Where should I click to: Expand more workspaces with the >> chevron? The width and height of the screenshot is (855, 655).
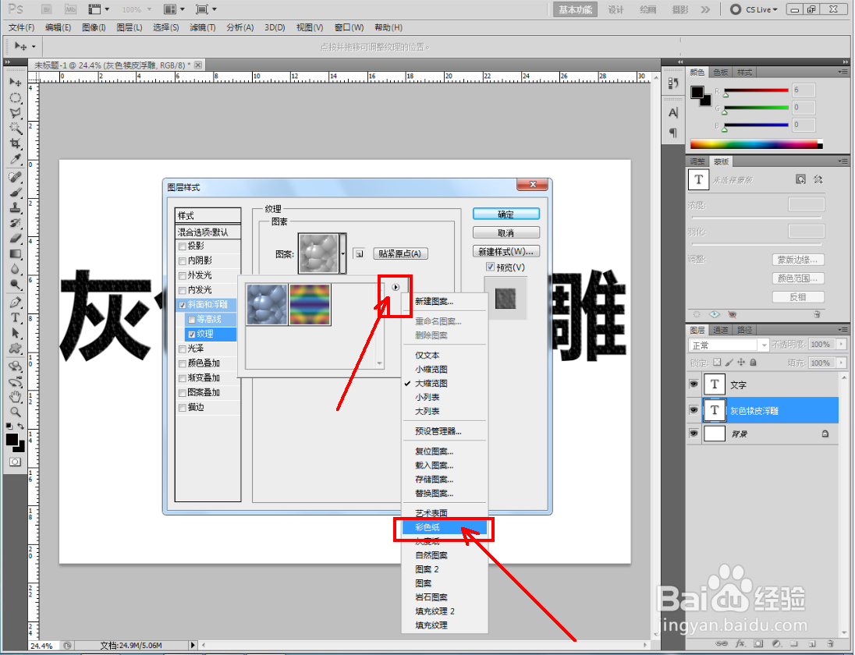705,9
